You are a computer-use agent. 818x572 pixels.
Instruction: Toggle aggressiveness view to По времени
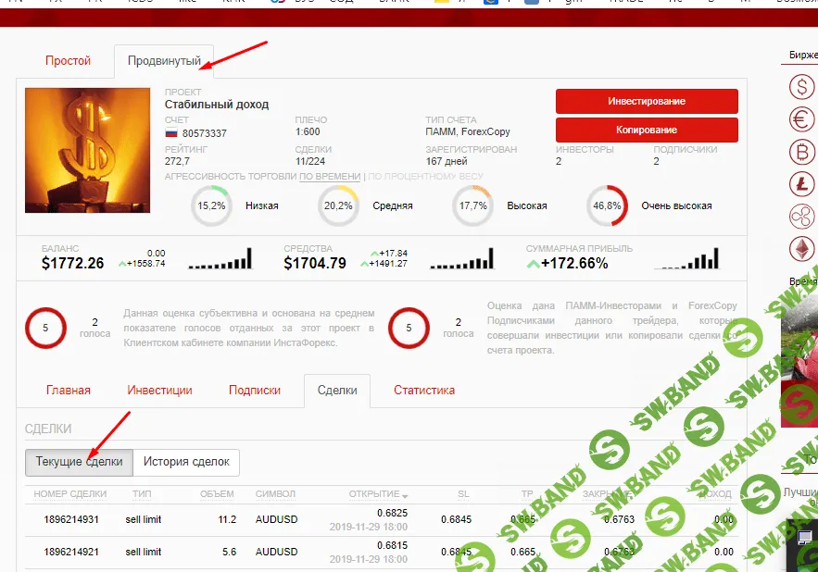[330, 176]
